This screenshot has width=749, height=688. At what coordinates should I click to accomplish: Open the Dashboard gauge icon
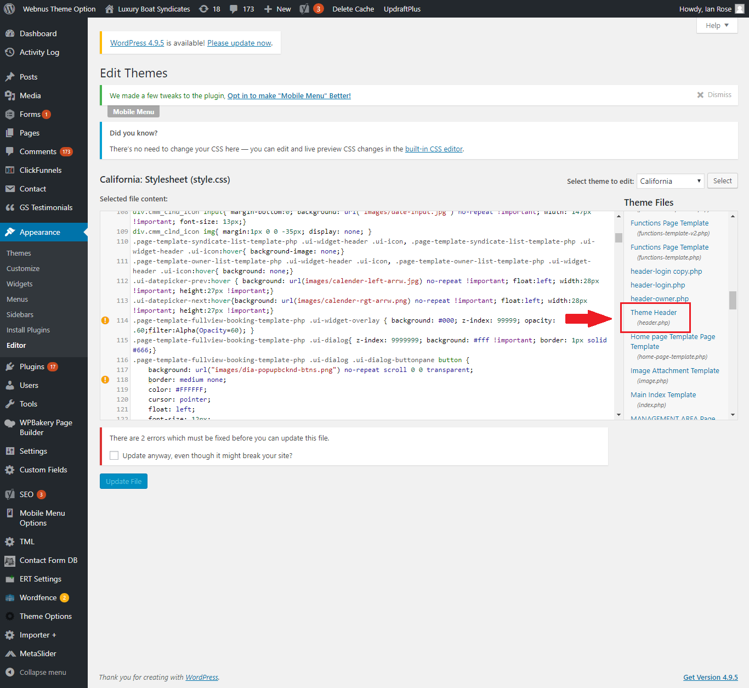10,33
